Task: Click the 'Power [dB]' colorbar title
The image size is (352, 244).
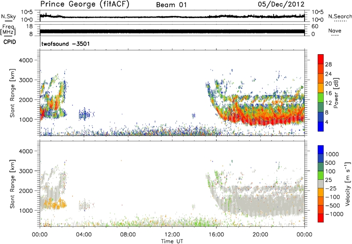Action: pos(336,93)
